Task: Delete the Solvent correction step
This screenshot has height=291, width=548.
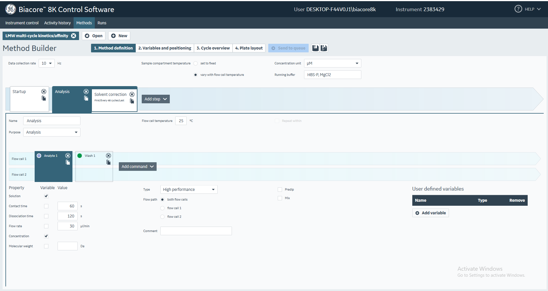Action: (132, 94)
